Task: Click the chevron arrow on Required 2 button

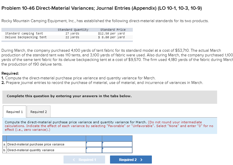Action: (141, 160)
